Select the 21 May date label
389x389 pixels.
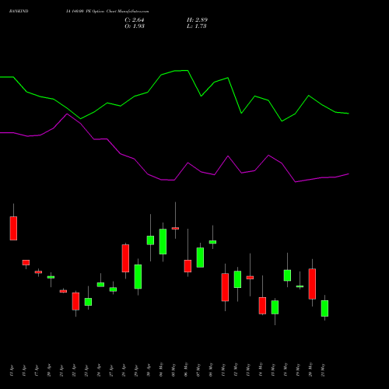[323, 370]
